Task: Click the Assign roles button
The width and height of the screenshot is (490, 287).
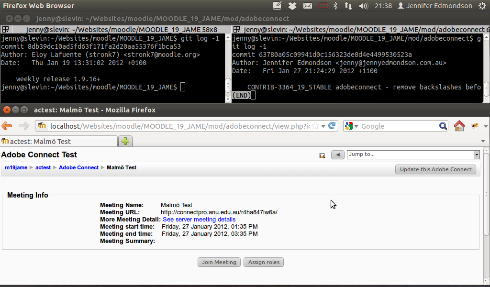Action: 264,262
